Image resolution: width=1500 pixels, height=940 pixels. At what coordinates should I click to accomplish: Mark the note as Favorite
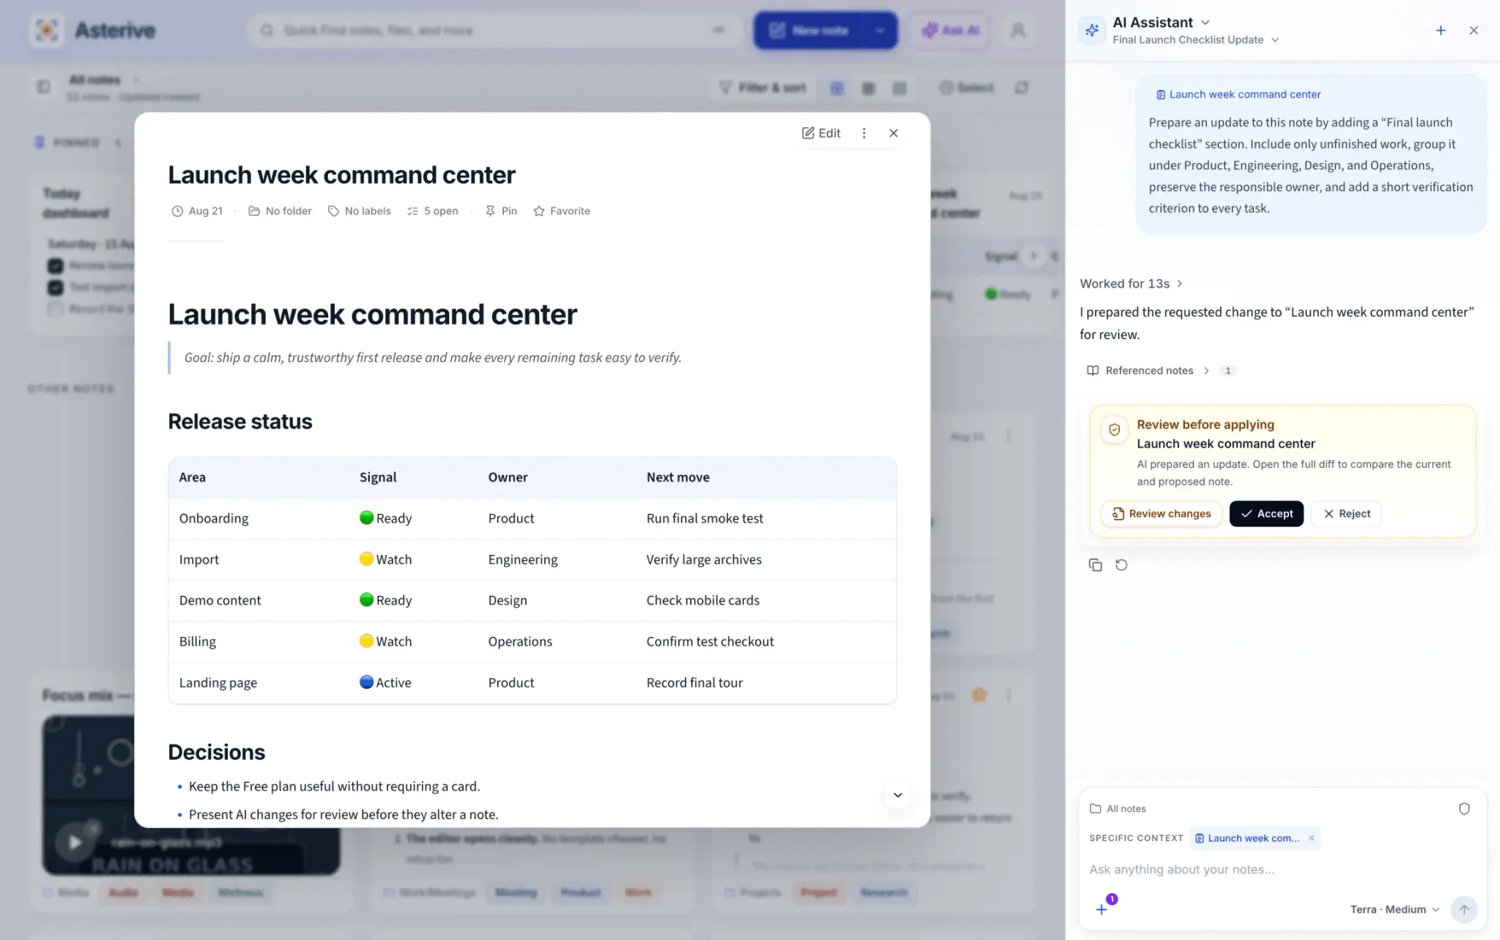point(562,211)
